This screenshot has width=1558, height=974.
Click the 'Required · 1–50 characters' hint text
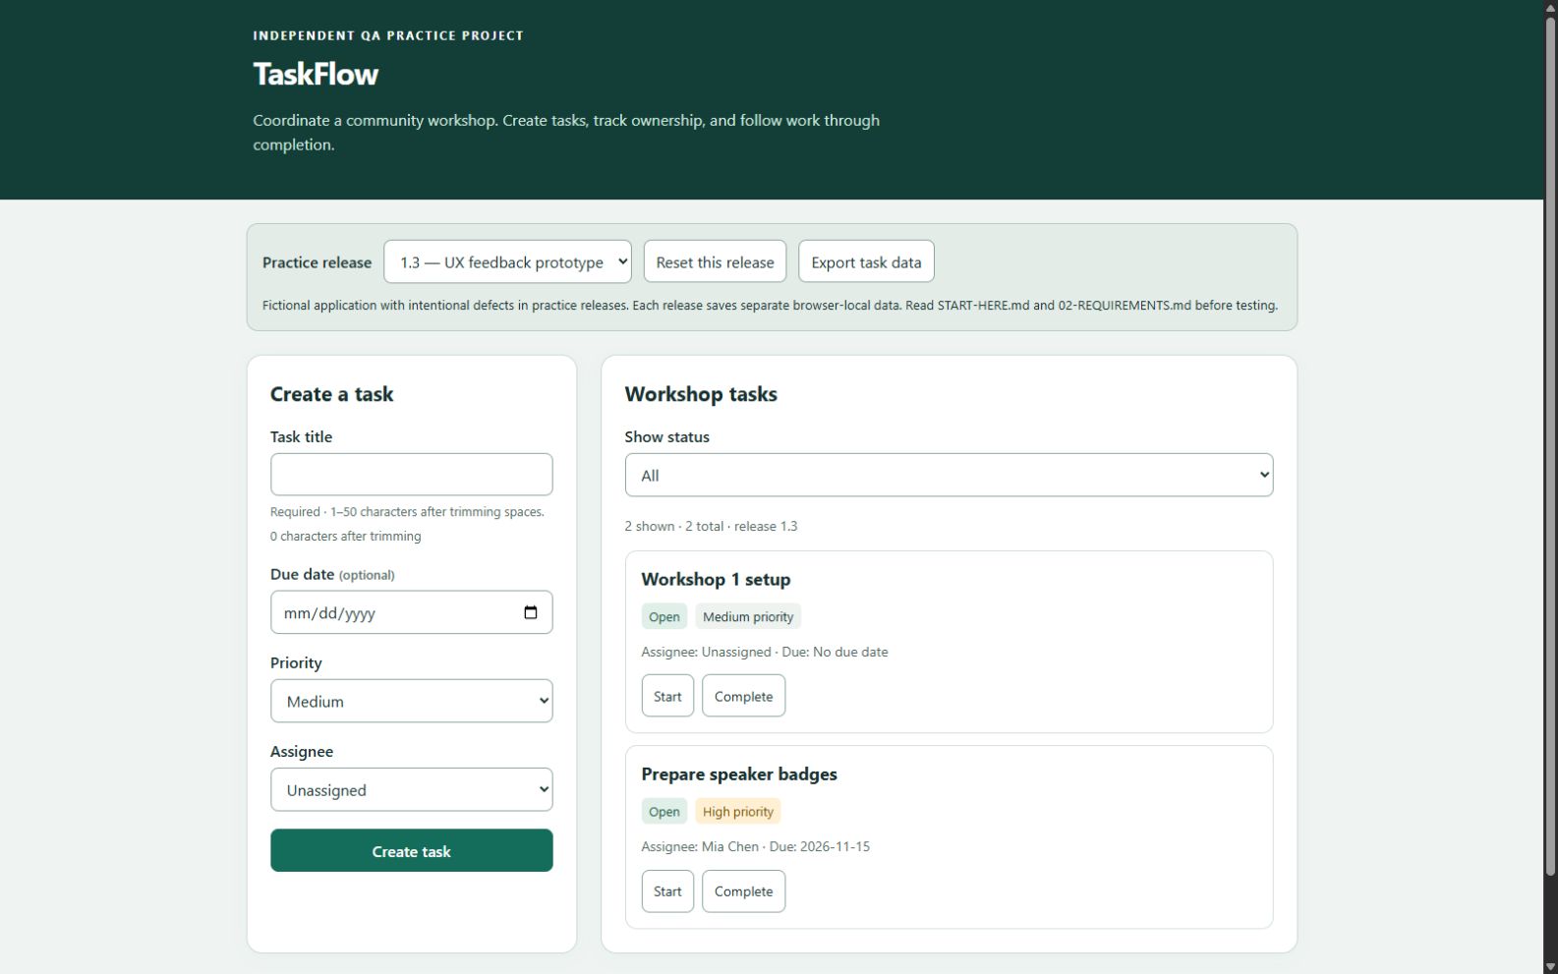[x=407, y=512]
